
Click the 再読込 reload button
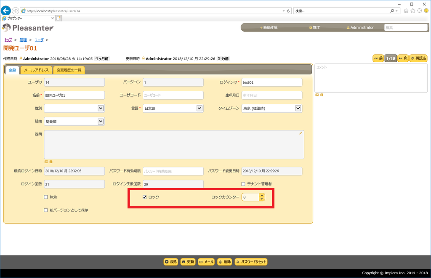coord(418,58)
